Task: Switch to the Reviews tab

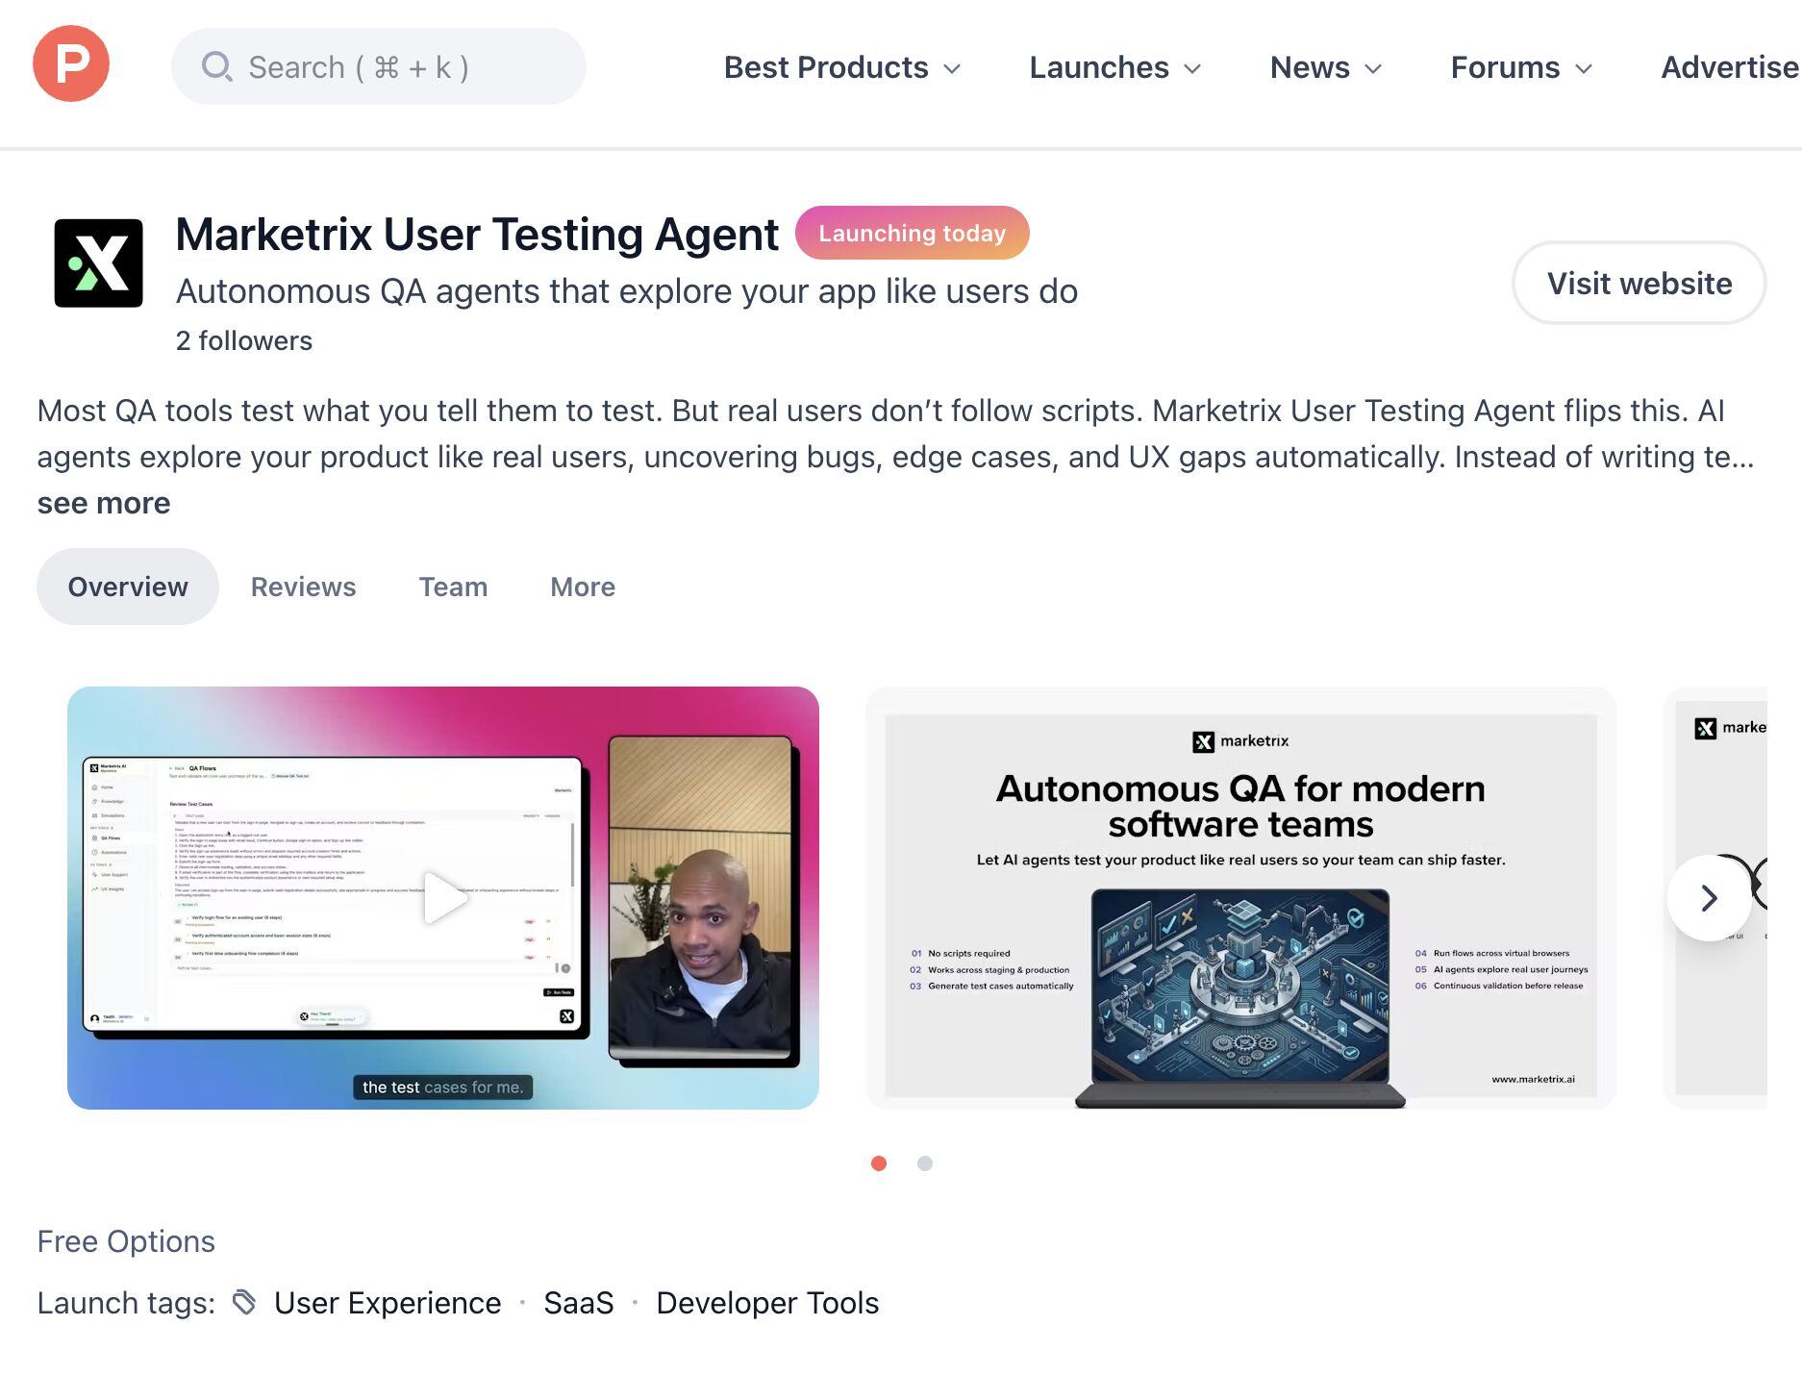Action: (x=303, y=587)
